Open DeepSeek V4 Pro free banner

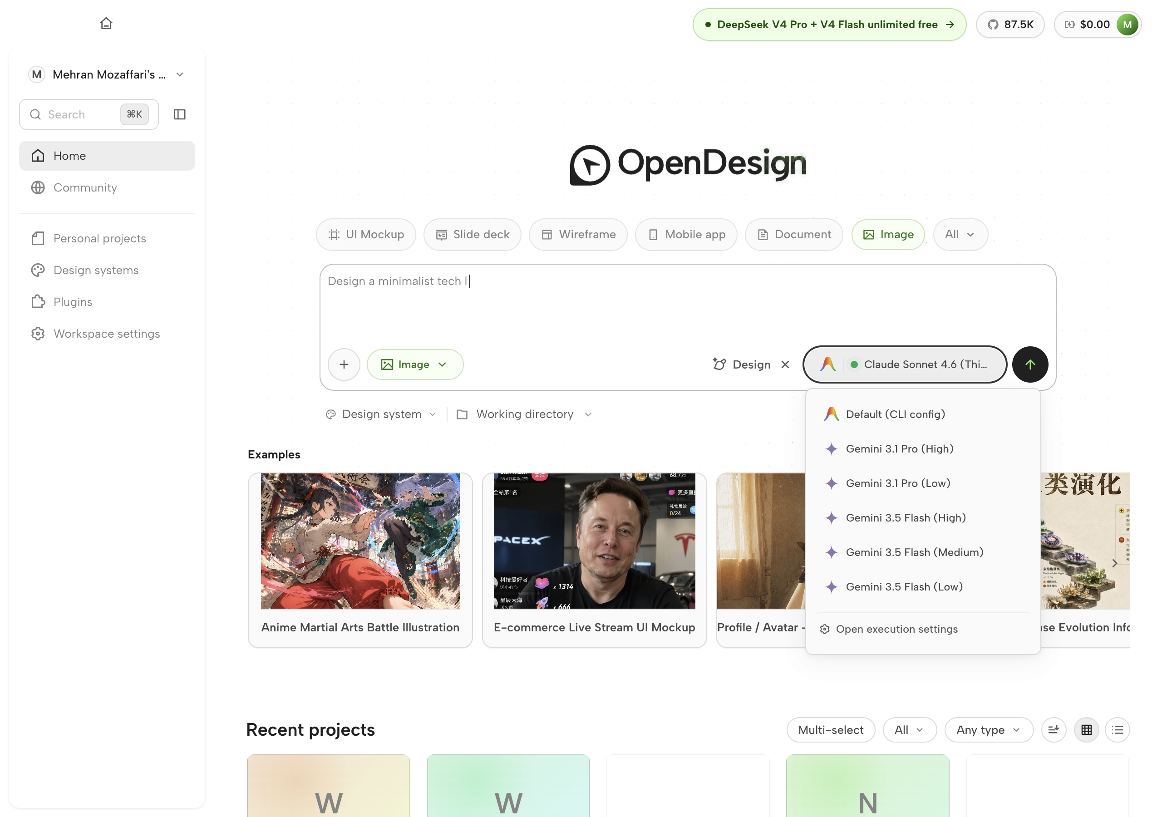click(829, 25)
